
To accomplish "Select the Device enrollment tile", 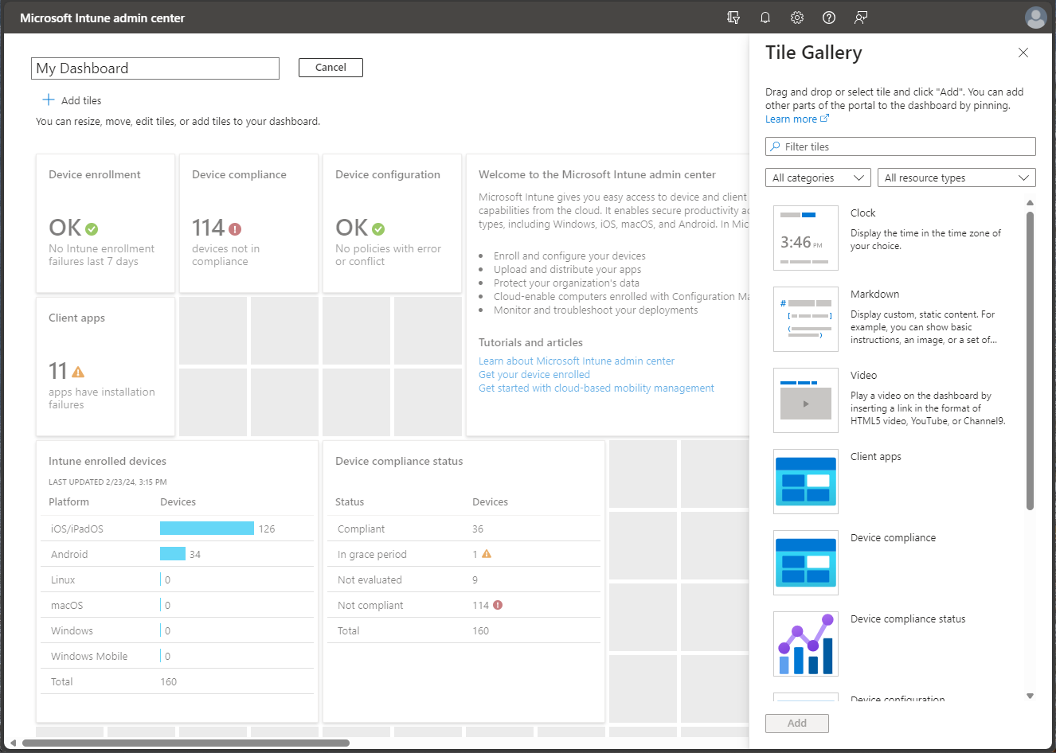I will (x=105, y=223).
